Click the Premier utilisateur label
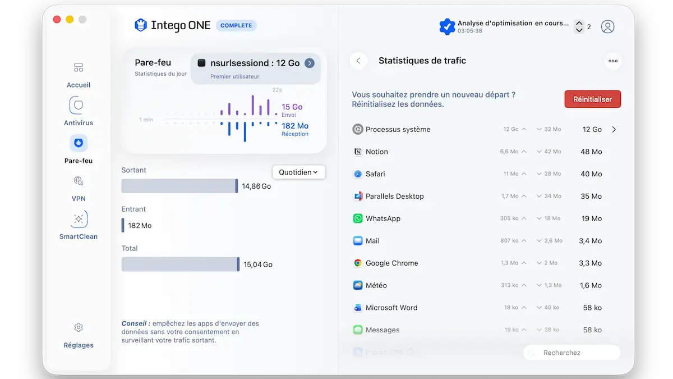This screenshot has height=379, width=673. click(x=235, y=76)
